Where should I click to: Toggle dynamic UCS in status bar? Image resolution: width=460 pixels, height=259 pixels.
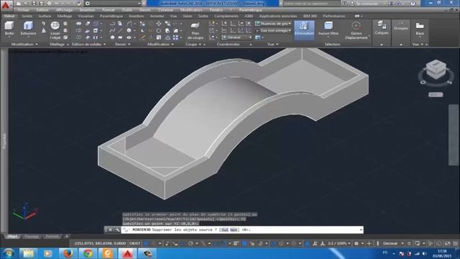click(x=274, y=243)
